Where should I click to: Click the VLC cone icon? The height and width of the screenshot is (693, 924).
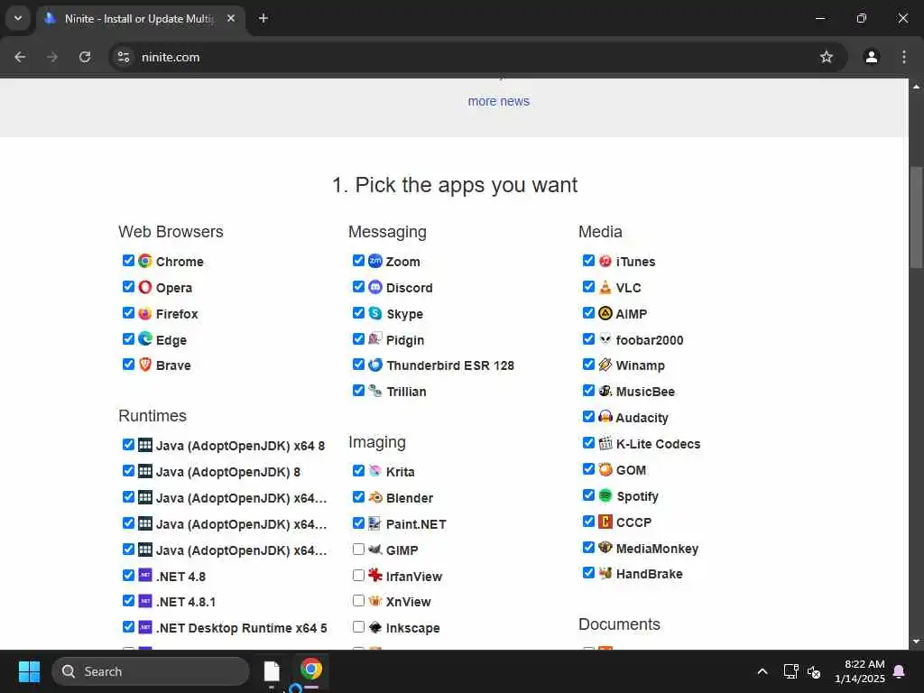605,287
